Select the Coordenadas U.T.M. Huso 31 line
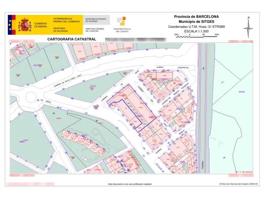 (196, 27)
